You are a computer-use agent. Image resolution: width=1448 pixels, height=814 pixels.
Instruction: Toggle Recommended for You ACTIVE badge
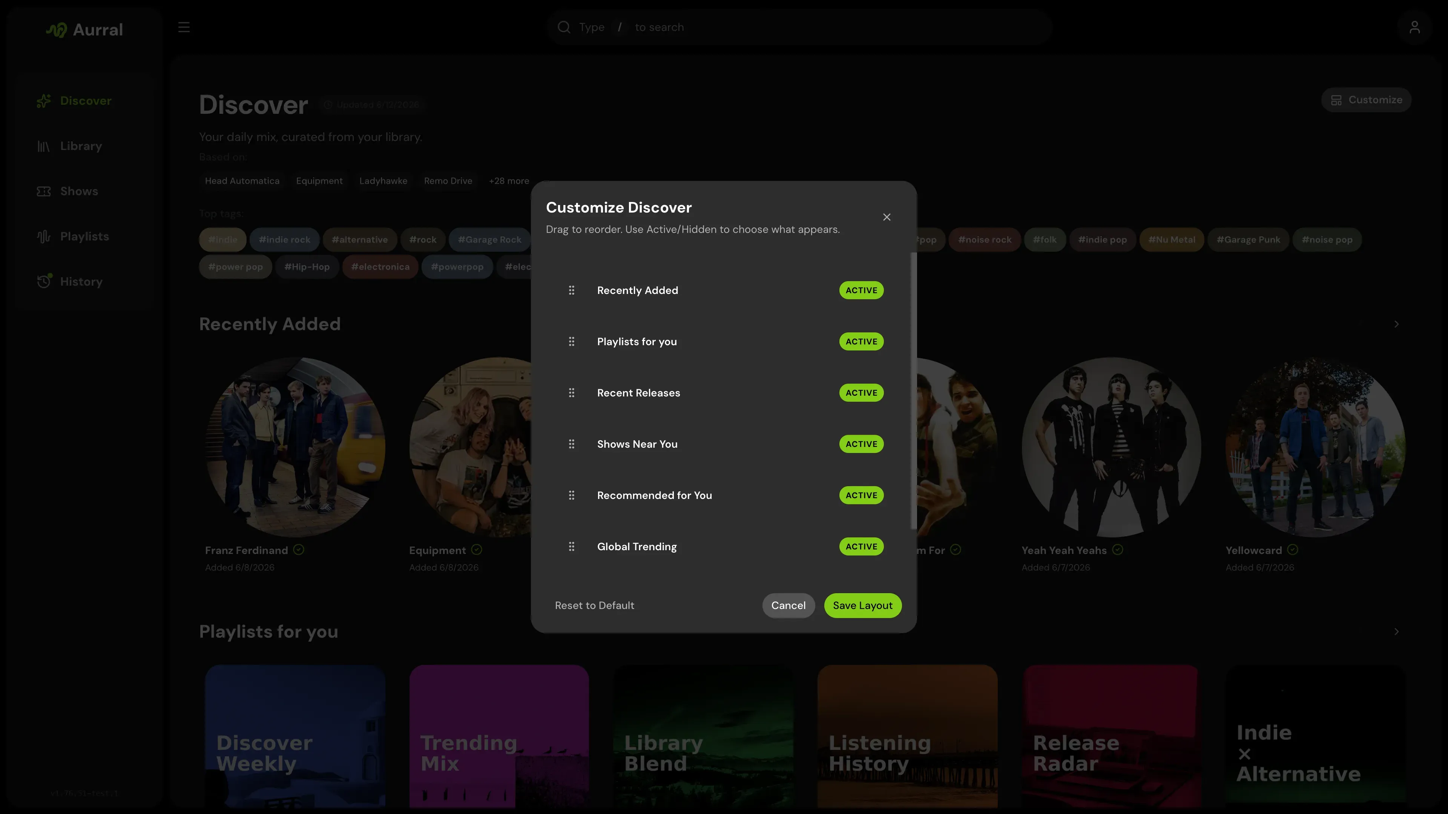pyautogui.click(x=861, y=496)
